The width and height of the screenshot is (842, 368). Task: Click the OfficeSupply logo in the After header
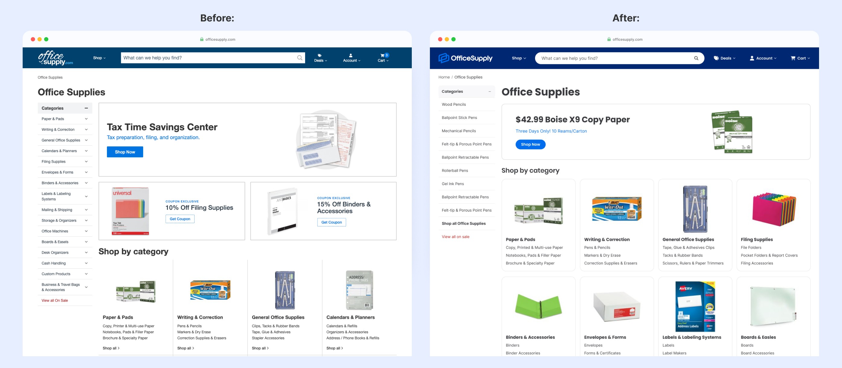click(465, 58)
